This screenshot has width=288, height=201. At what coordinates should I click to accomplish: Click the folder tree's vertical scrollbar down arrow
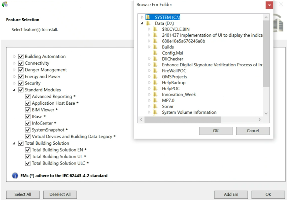tap(266, 113)
